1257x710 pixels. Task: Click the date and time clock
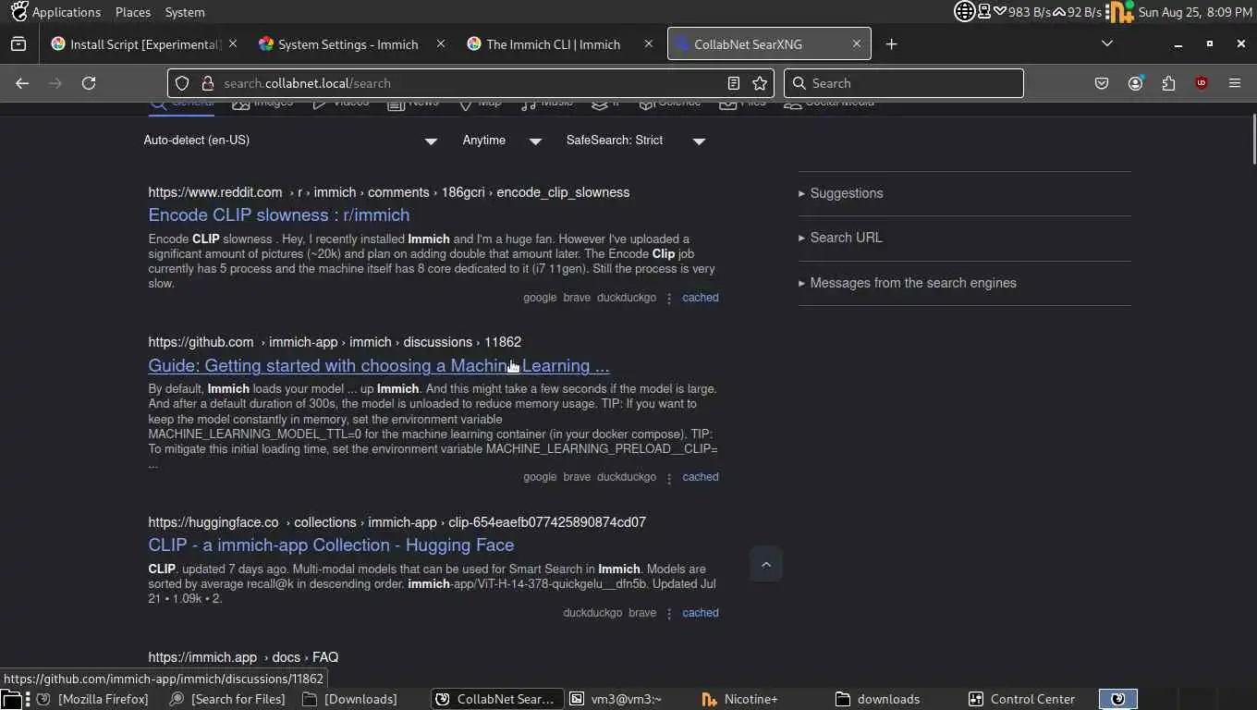point(1195,12)
